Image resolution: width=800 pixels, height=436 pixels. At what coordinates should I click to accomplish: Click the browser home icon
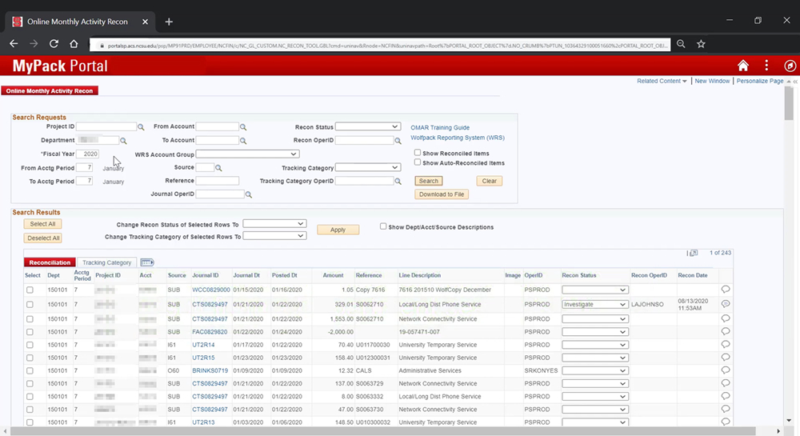click(74, 44)
